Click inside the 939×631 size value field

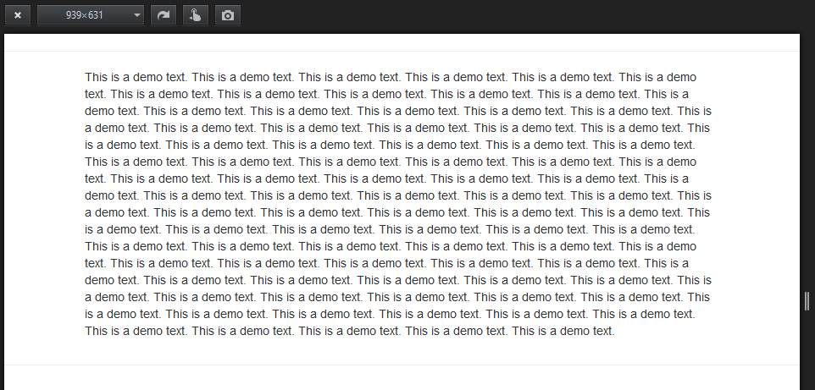click(84, 15)
